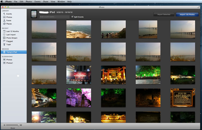Image resolution: width=202 pixels, height=130 pixels.
Task: Open the Faces icon in sidebar
Action: click(4, 20)
